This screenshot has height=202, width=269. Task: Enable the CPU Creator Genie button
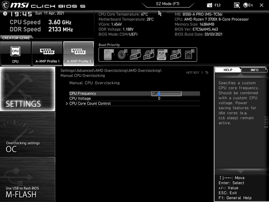tap(15, 53)
